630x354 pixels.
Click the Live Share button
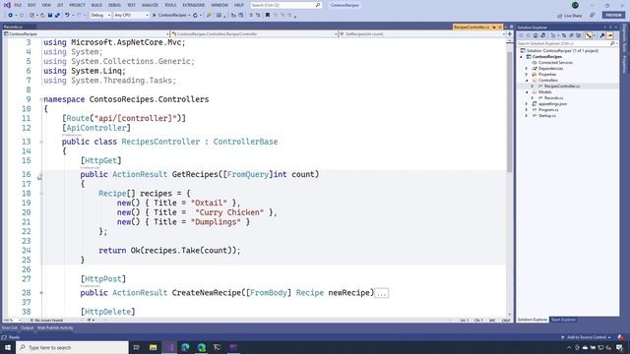pyautogui.click(x=570, y=16)
